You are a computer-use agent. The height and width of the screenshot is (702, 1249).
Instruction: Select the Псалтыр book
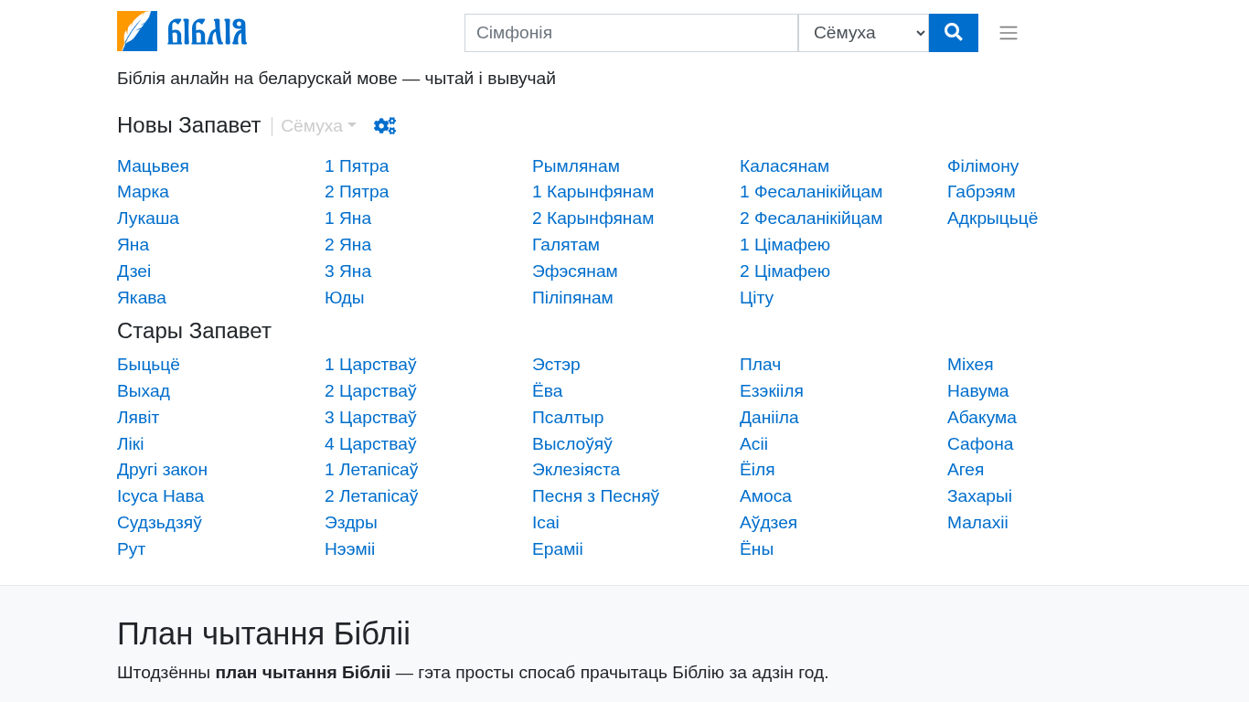(x=568, y=418)
